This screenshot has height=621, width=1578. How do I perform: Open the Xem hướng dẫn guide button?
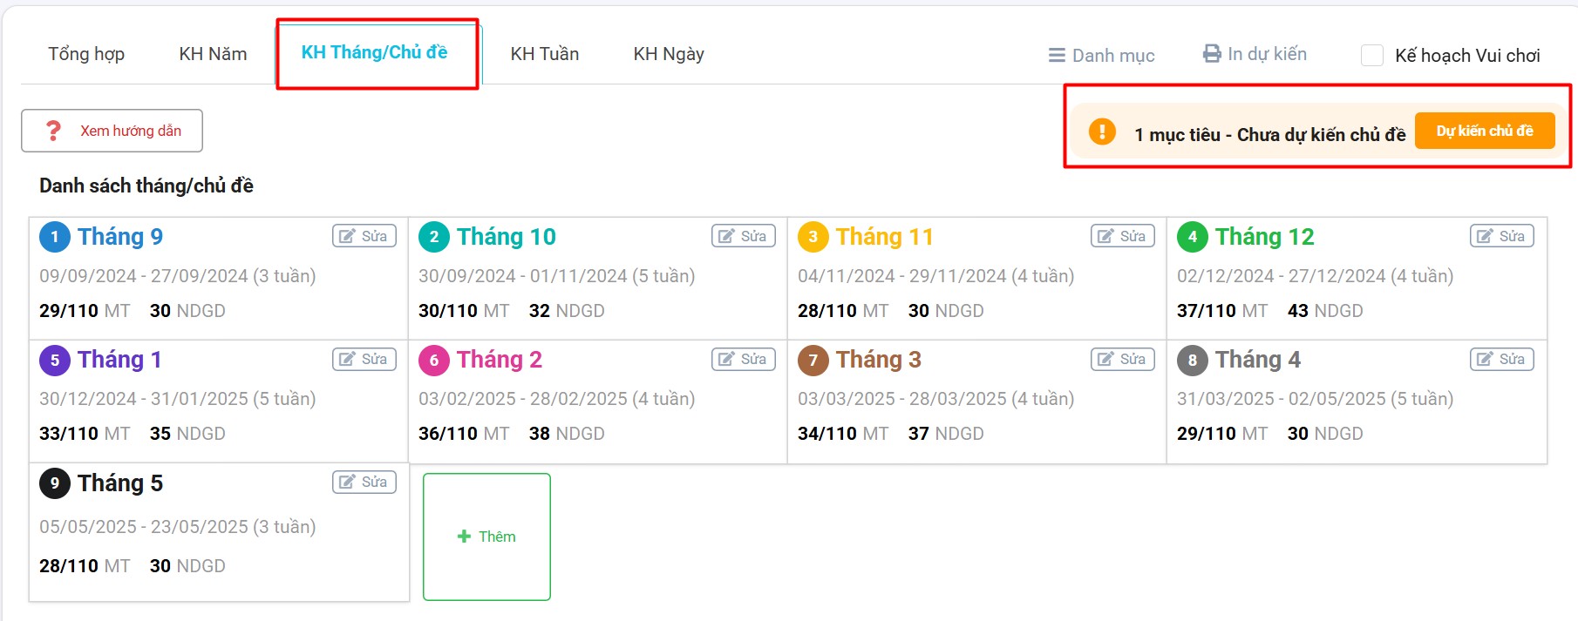pos(112,131)
